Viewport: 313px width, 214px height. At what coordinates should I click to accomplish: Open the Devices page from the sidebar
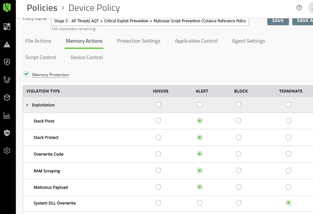[x=8, y=97]
